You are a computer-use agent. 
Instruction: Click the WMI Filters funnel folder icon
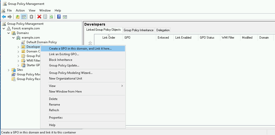click(x=23, y=61)
